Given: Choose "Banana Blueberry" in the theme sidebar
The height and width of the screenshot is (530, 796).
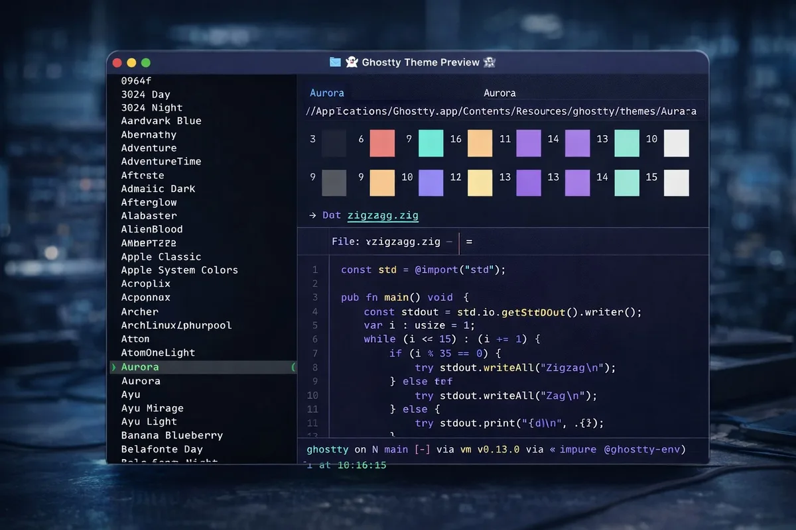Looking at the screenshot, I should point(172,435).
